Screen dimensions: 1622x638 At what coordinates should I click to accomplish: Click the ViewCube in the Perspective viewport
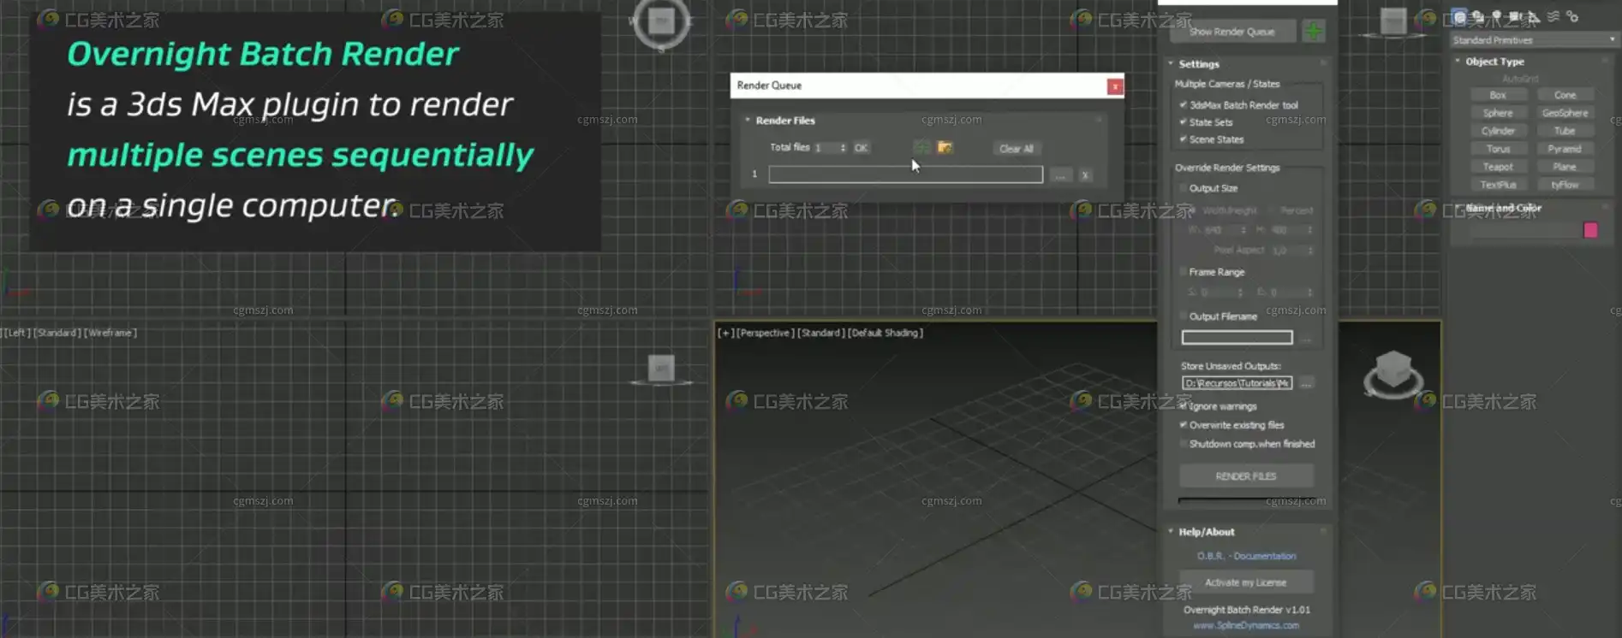(x=1392, y=374)
